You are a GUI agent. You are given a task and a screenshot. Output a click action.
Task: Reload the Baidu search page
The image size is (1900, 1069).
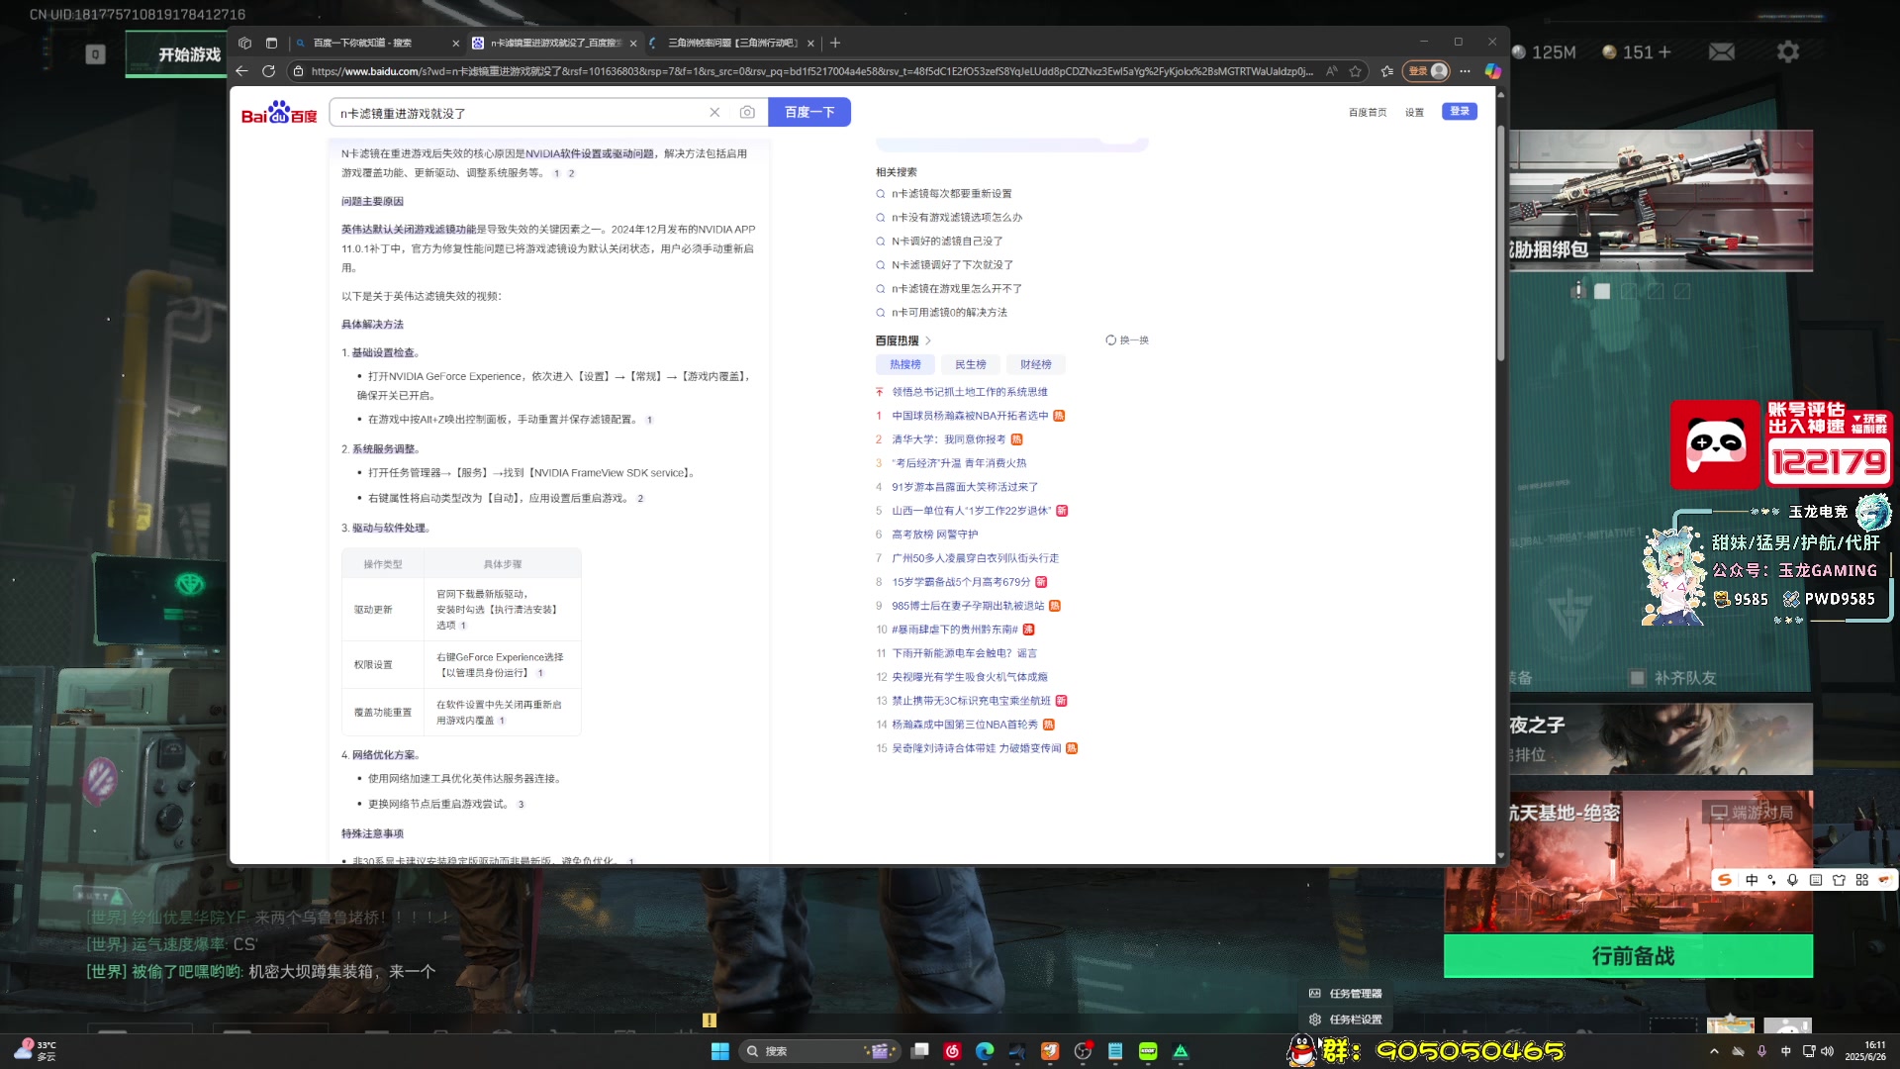[x=268, y=71]
